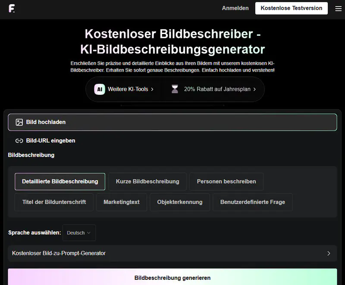The image size is (345, 285).
Task: Click the Kostenlose Testversion button
Action: [x=291, y=8]
